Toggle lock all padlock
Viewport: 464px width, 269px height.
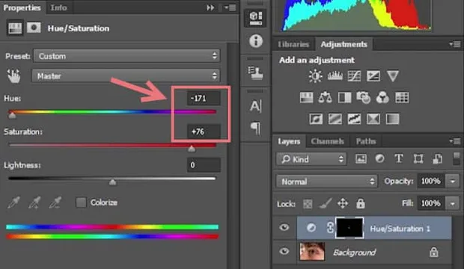click(360, 204)
